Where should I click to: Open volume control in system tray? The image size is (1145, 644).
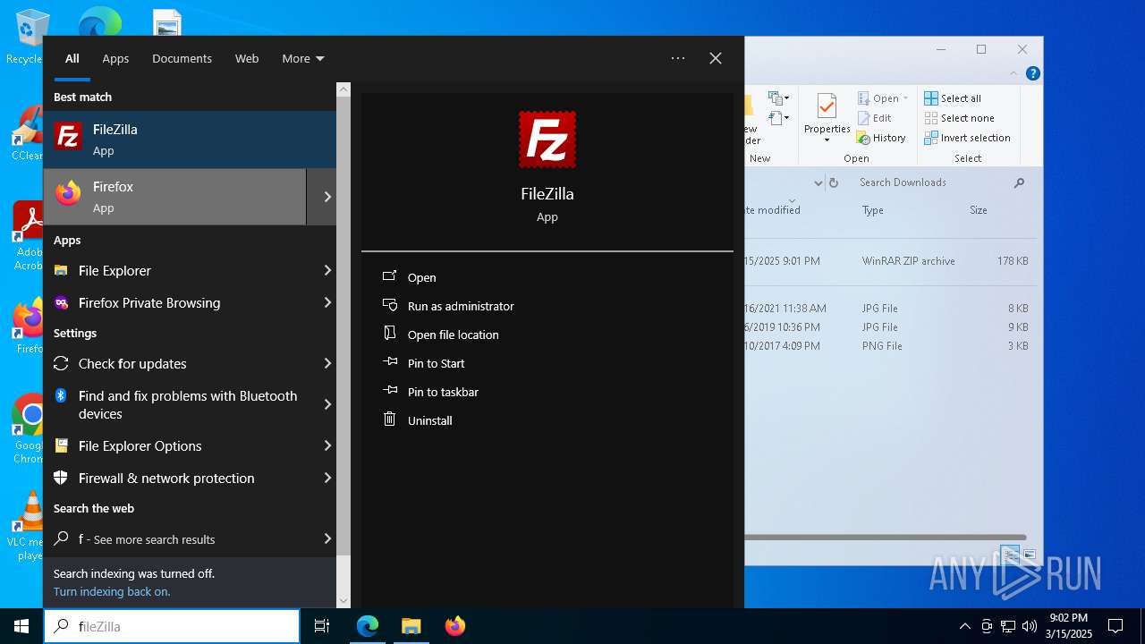coord(1030,626)
